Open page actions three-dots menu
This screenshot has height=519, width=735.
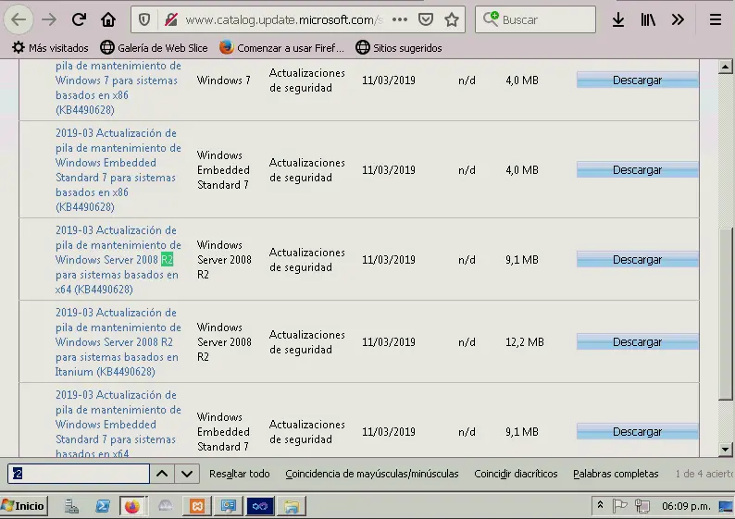(400, 19)
